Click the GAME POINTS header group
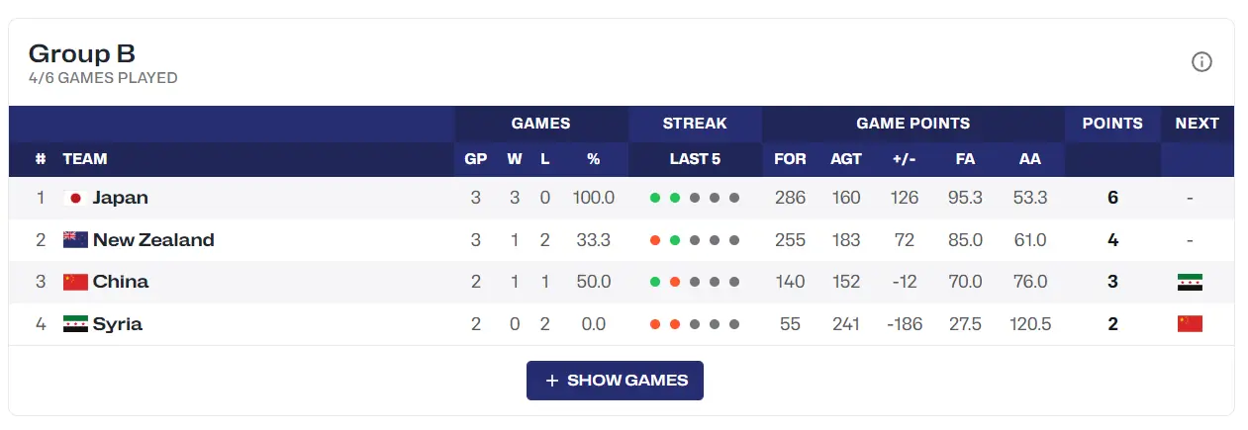Image resolution: width=1248 pixels, height=430 pixels. point(912,124)
